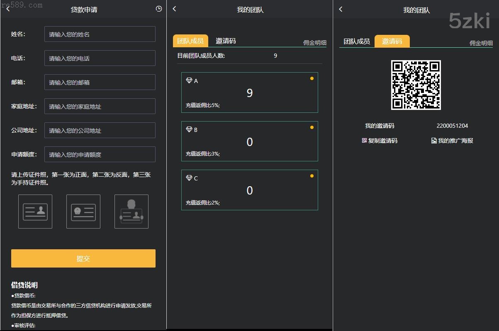Viewport: 499px width, 331px height.
Task: Open 佣金明细 link in right panel
Action: [x=481, y=43]
